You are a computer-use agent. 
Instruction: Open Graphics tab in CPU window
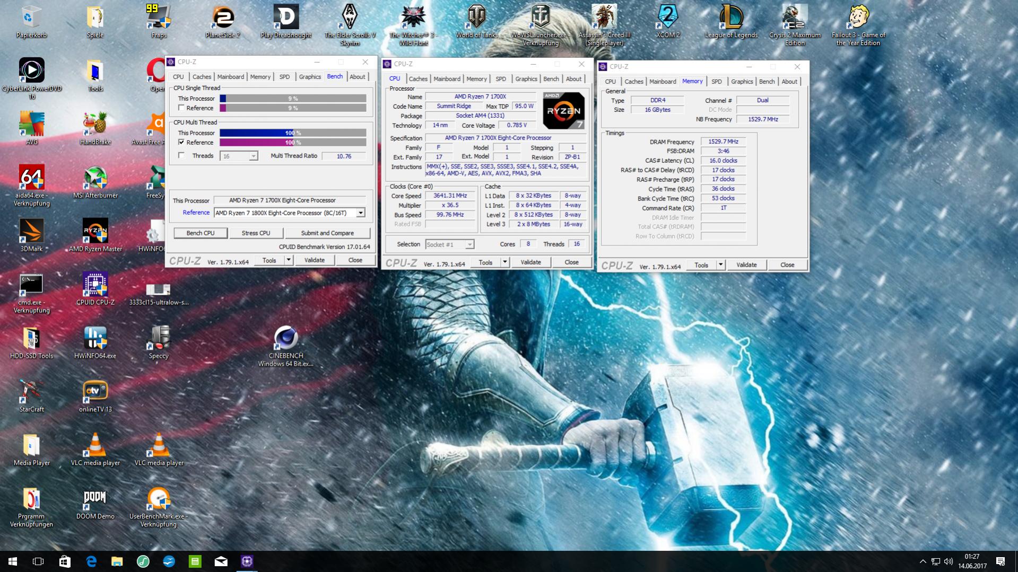point(526,79)
